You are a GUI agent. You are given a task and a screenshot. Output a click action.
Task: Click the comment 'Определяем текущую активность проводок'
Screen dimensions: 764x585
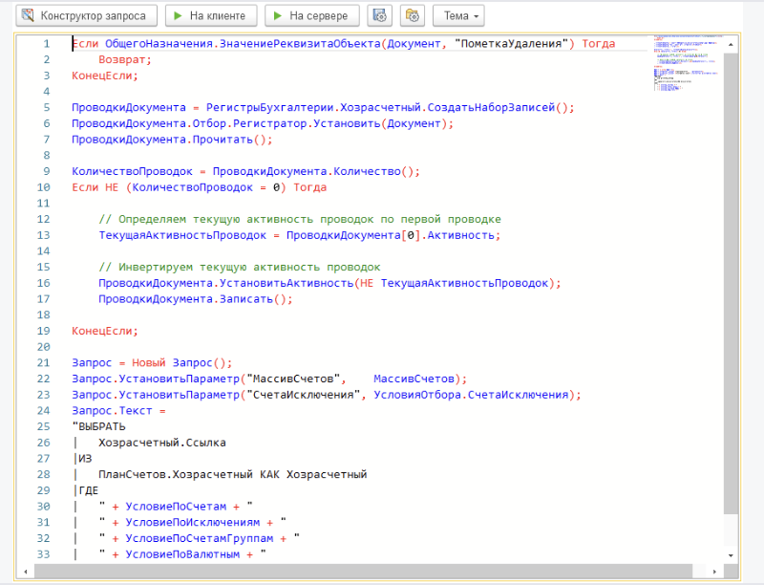300,219
